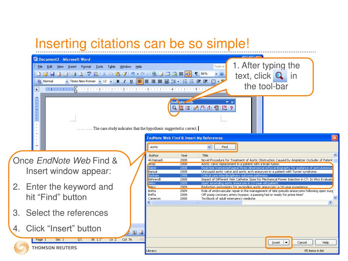Expand the Insert button dropdown arrow
The width and height of the screenshot is (348, 261).
[x=286, y=243]
